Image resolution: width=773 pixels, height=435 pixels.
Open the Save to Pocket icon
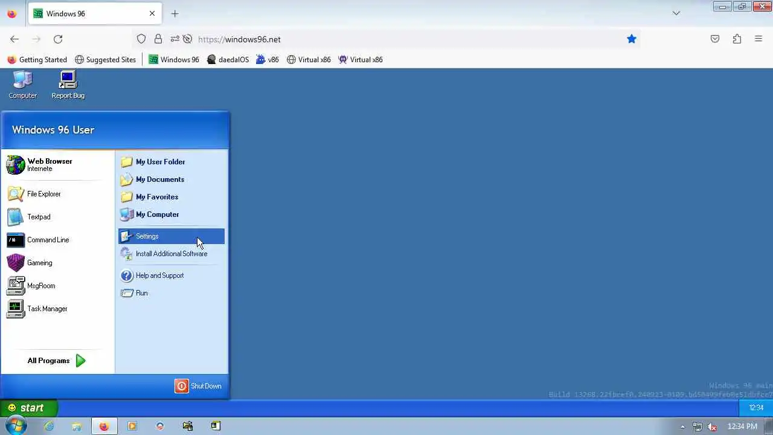[715, 39]
